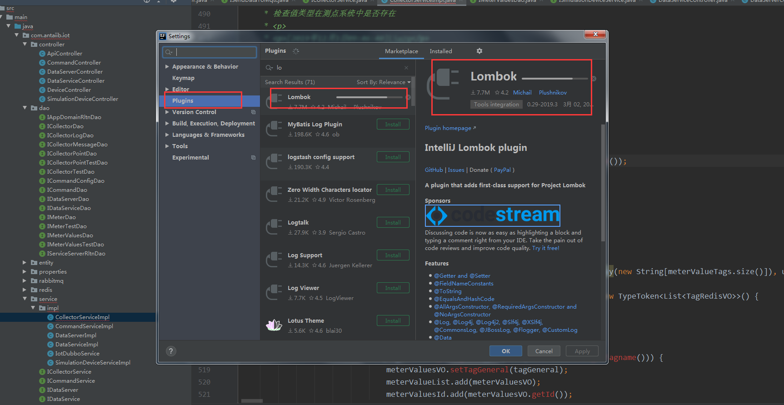Open the GitHub link

[434, 170]
